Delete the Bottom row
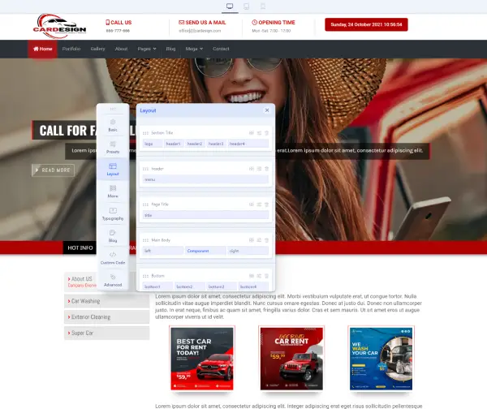487x409 pixels. point(266,276)
